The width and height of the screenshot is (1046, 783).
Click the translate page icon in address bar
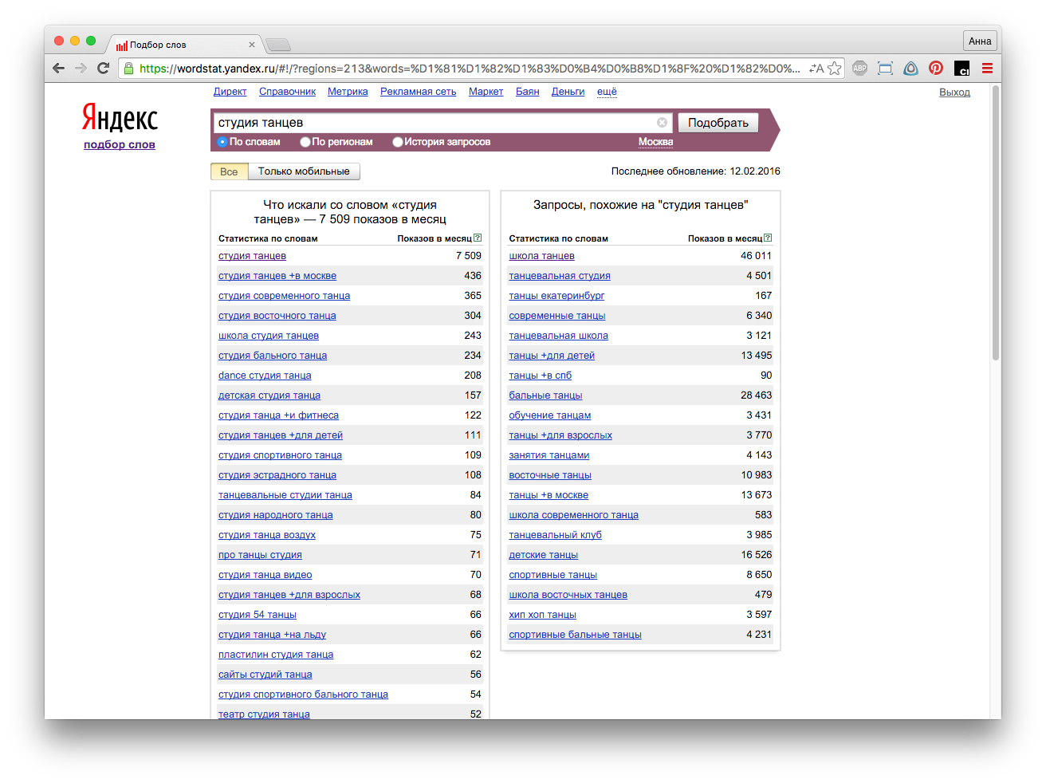click(x=816, y=69)
